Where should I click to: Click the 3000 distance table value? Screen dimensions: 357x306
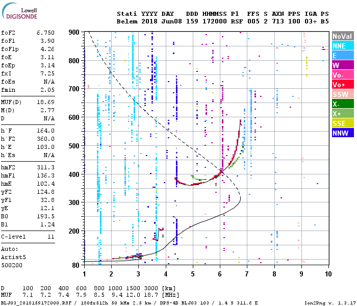pyautogui.click(x=151, y=288)
